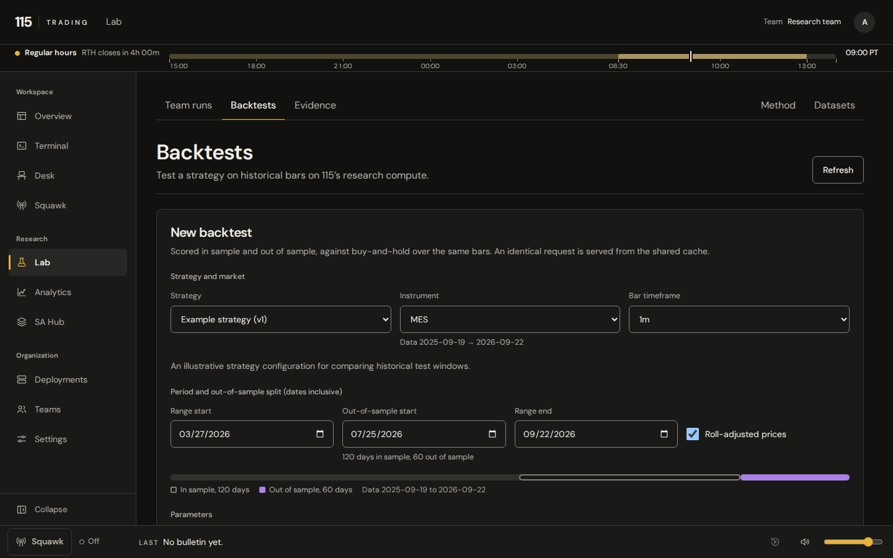The height and width of the screenshot is (558, 893).
Task: Open the SA Hub layers icon
Action: coord(22,322)
